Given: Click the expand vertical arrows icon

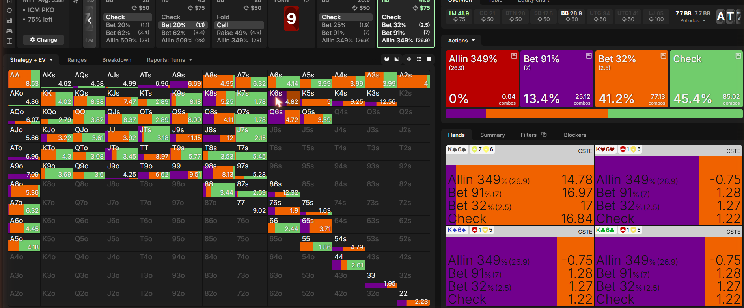Looking at the screenshot, I should (x=9, y=41).
